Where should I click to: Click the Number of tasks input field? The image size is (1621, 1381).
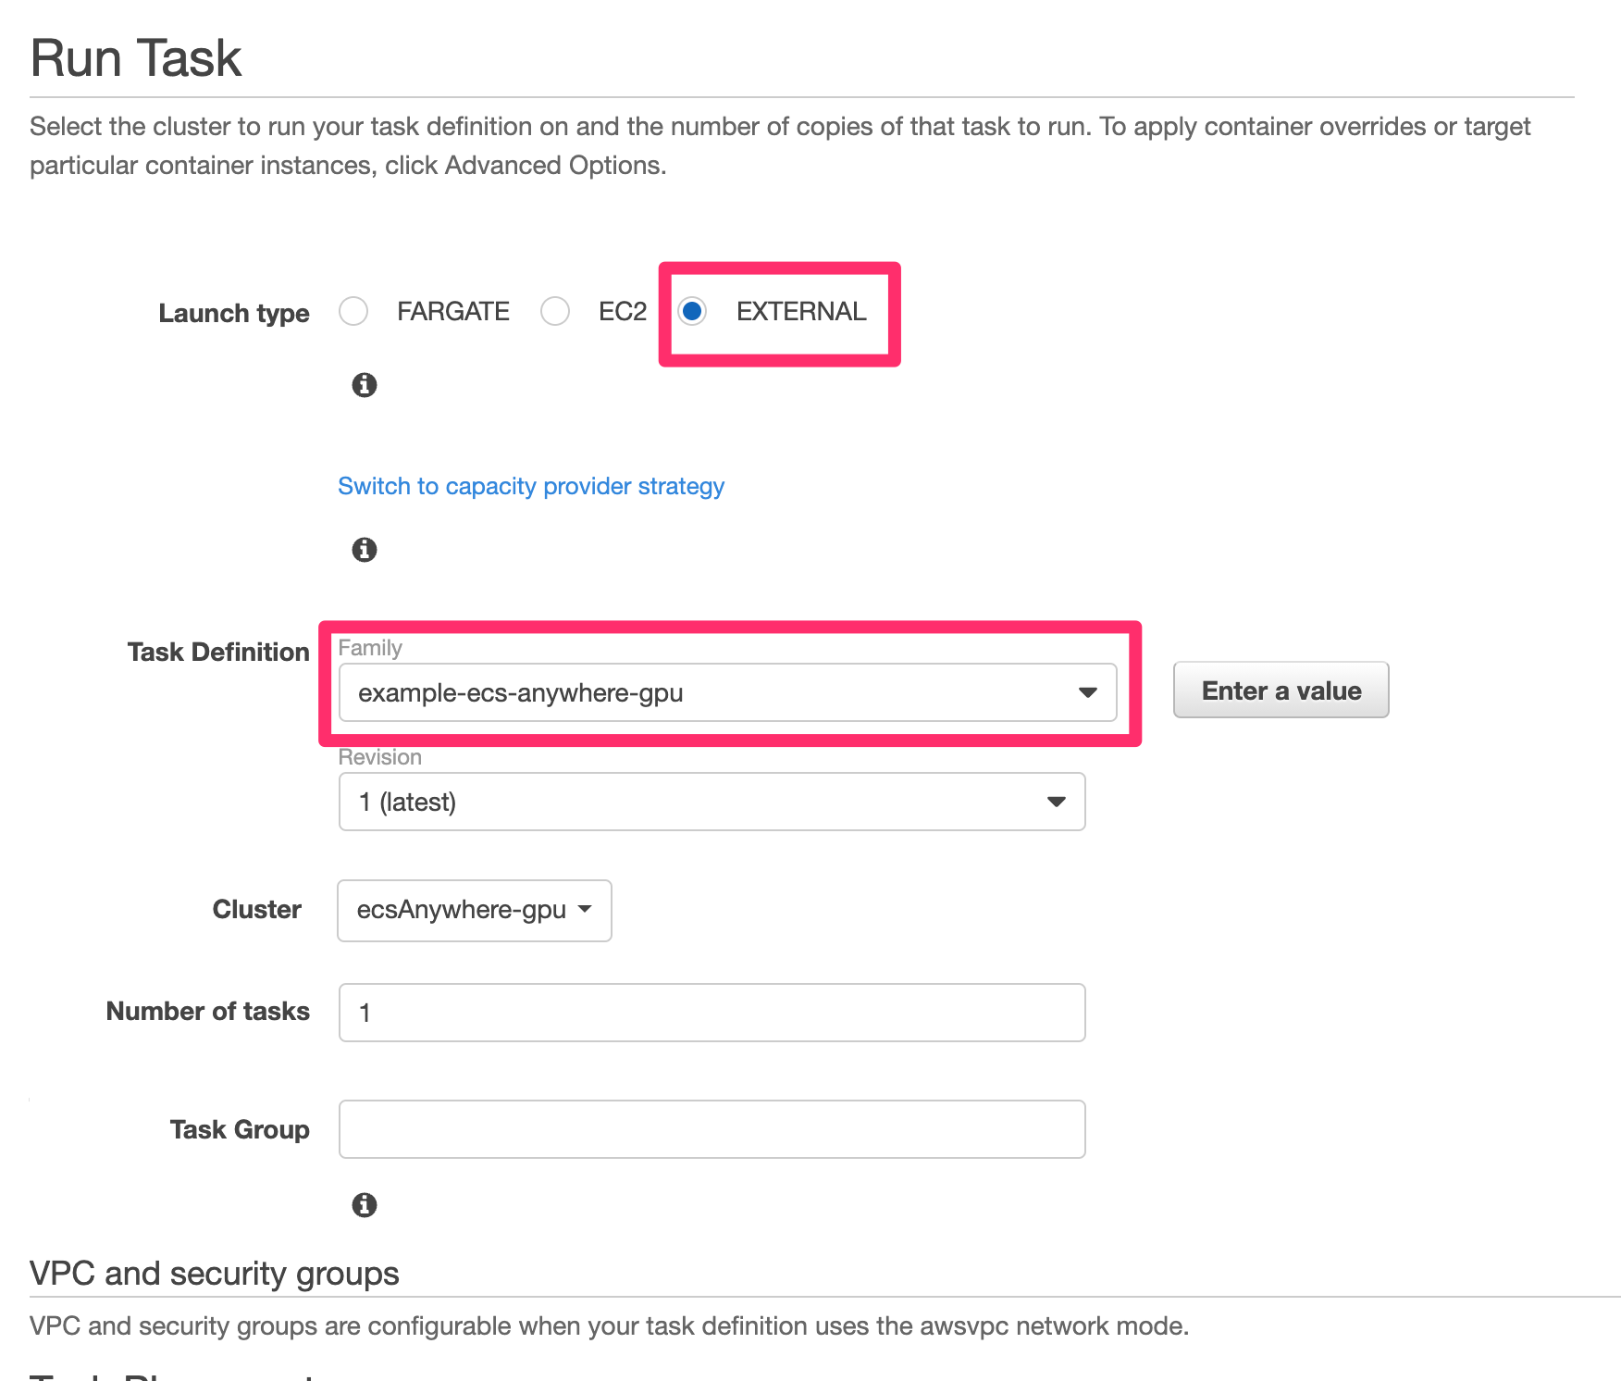(711, 1012)
